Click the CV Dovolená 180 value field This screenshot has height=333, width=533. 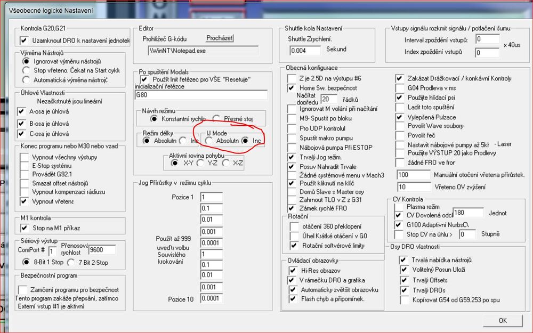point(467,213)
